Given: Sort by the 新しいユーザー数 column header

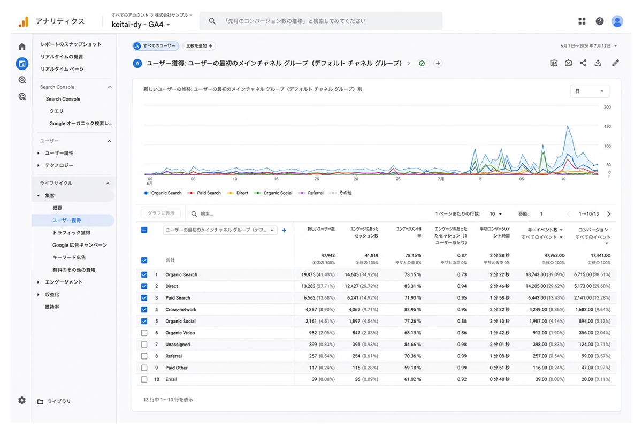Looking at the screenshot, I should tap(320, 229).
